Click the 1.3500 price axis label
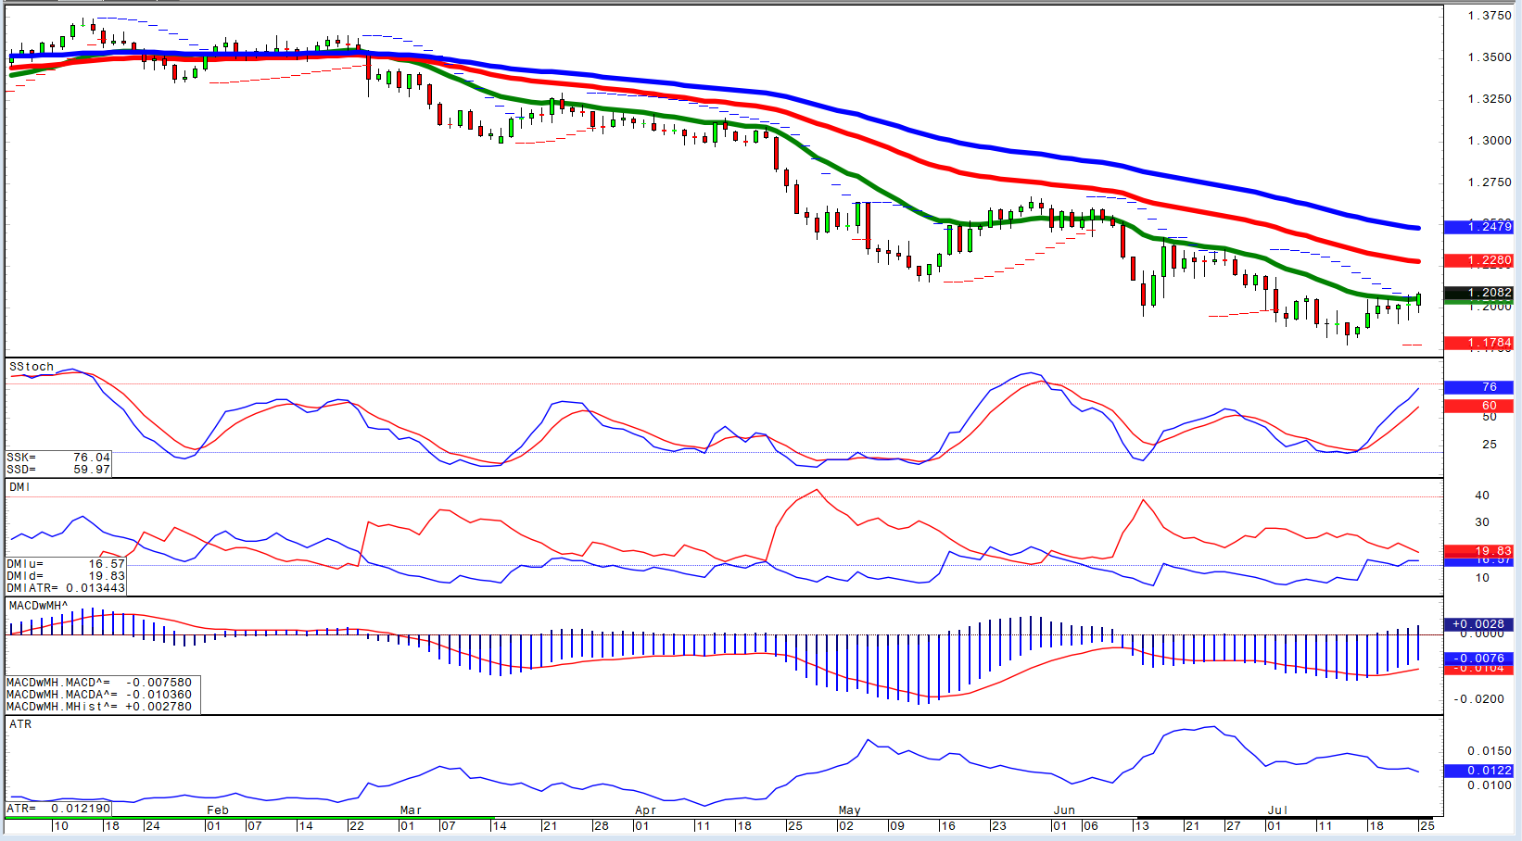Screen dimensions: 1522x841 tap(1490, 57)
